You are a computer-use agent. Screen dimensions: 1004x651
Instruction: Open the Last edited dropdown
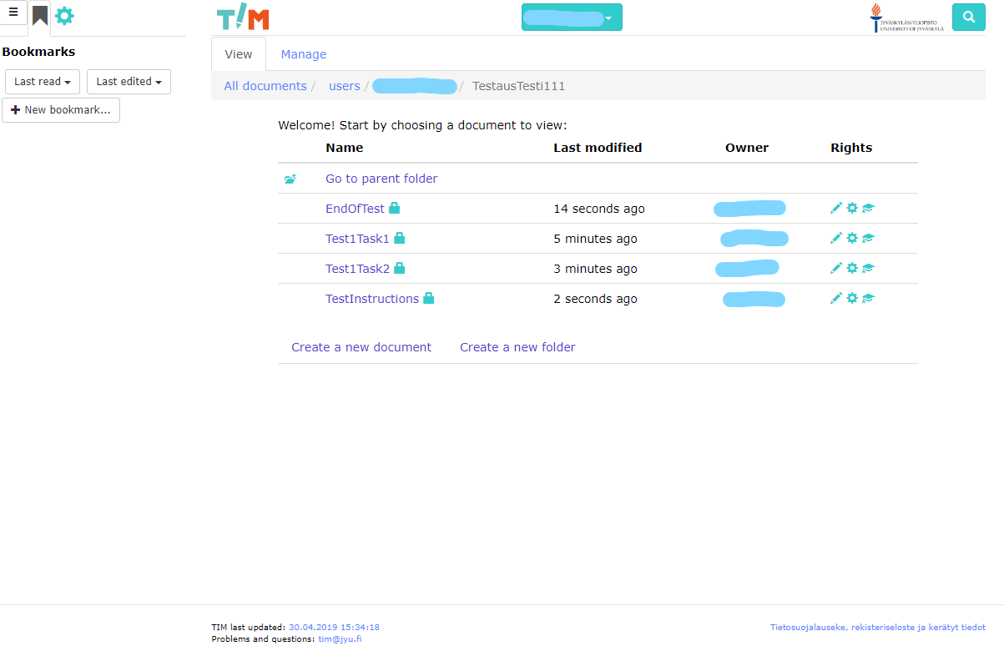coord(128,81)
